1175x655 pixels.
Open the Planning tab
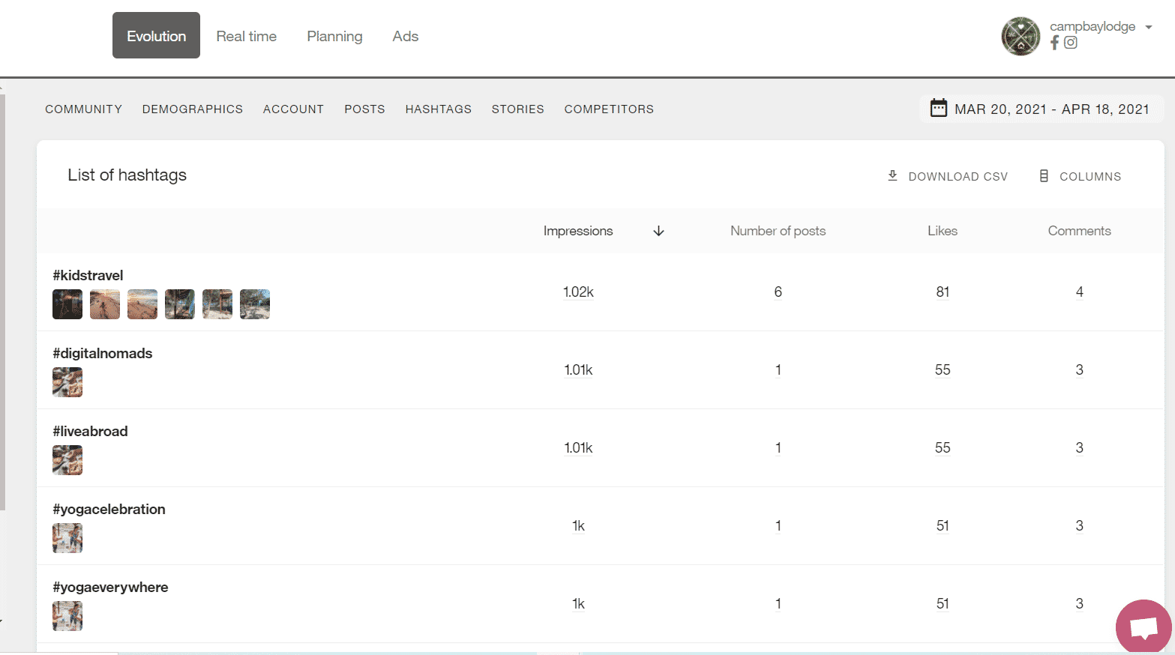pos(334,36)
